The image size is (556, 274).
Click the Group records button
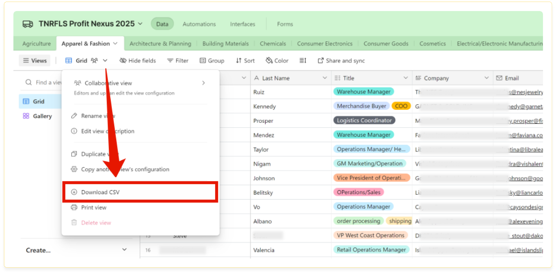pos(212,61)
